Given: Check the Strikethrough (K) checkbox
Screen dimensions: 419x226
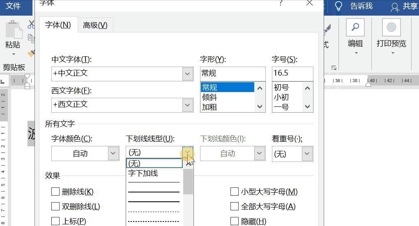Looking at the screenshot, I should [x=55, y=191].
